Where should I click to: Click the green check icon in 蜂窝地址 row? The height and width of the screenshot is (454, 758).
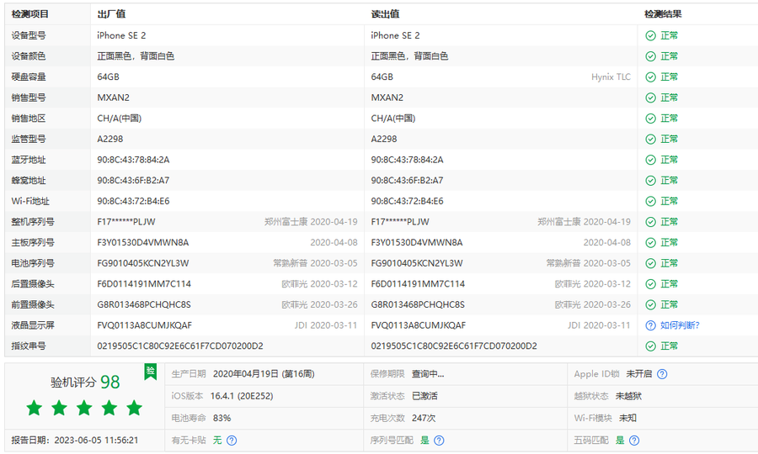[651, 181]
